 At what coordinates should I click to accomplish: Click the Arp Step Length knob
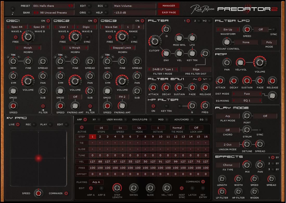(x=117, y=188)
